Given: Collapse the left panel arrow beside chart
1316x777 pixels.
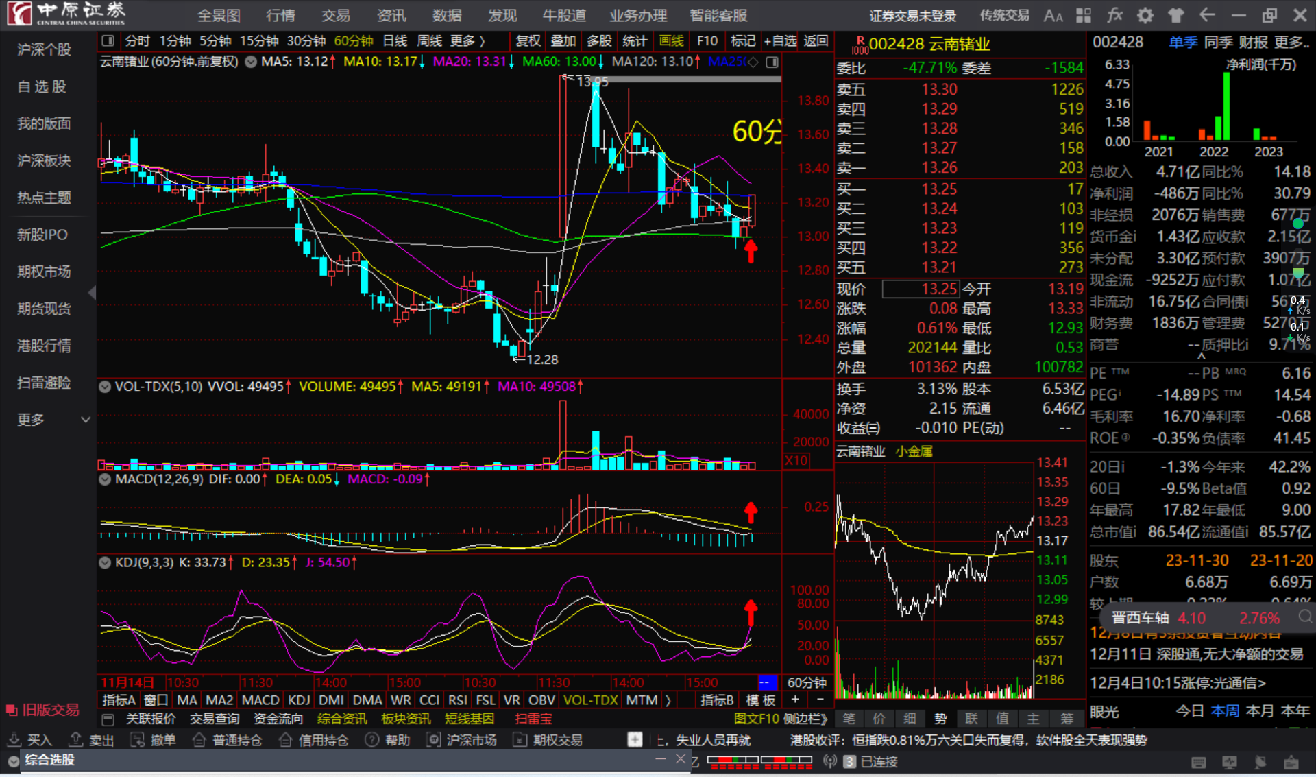Looking at the screenshot, I should pyautogui.click(x=92, y=293).
